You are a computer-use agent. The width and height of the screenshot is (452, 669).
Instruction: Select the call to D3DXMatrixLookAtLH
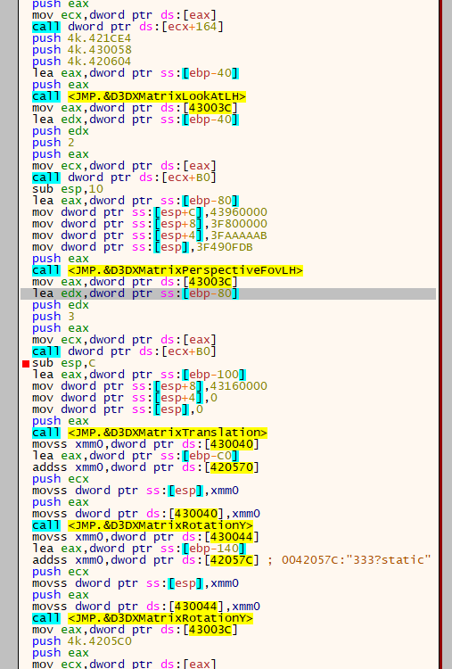pos(139,96)
